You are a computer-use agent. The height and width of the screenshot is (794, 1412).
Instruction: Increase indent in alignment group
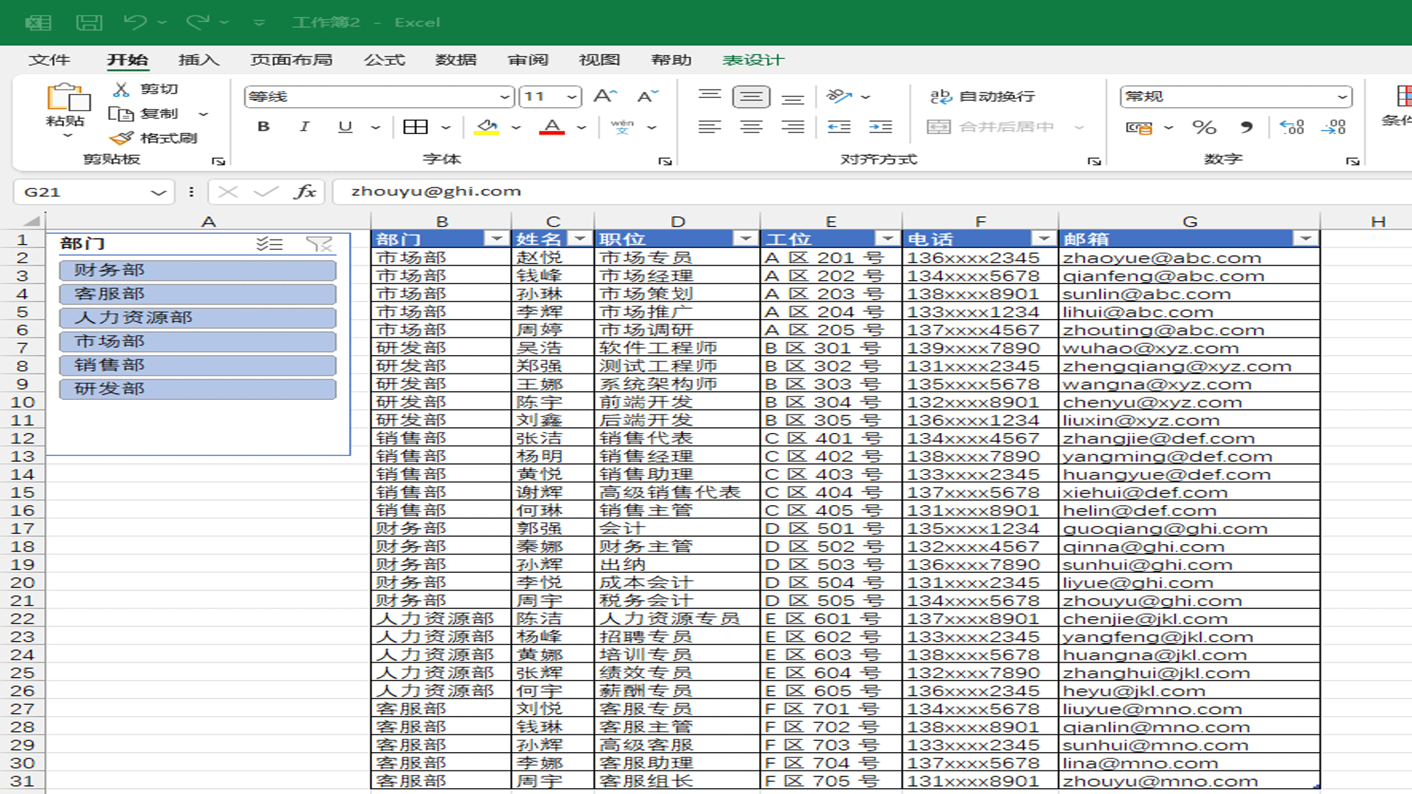click(880, 127)
